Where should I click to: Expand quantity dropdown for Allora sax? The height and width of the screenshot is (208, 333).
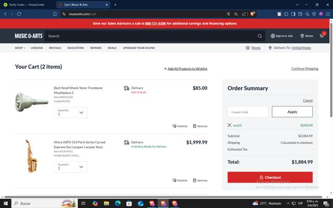[x=81, y=167]
